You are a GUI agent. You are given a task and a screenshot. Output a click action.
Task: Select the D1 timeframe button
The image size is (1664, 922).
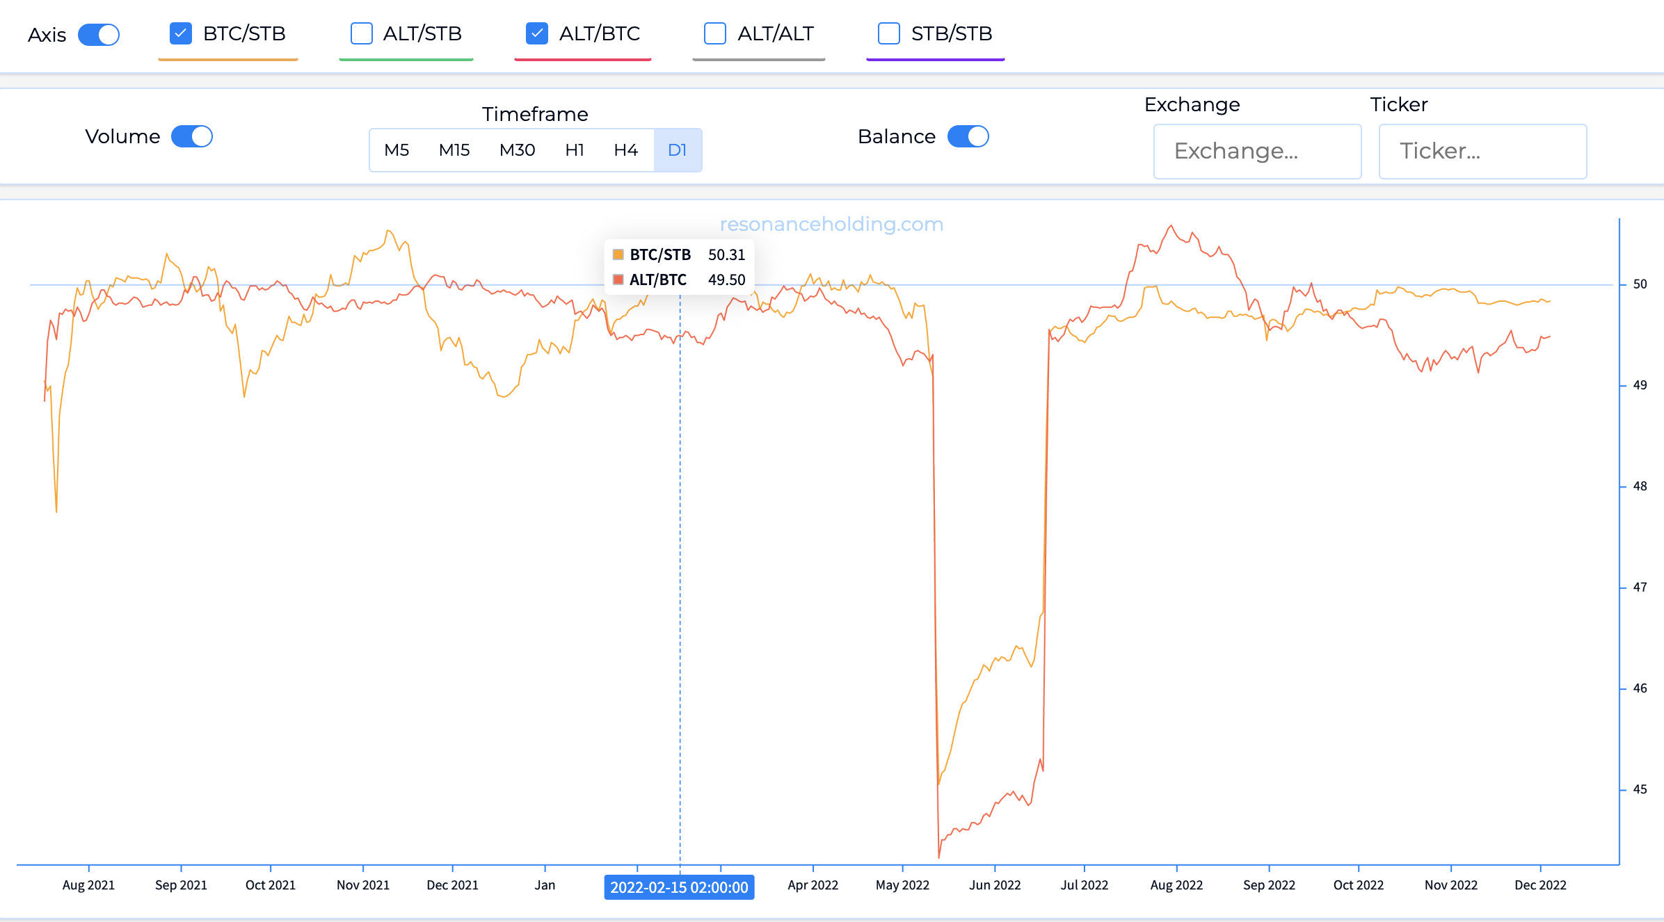point(677,150)
